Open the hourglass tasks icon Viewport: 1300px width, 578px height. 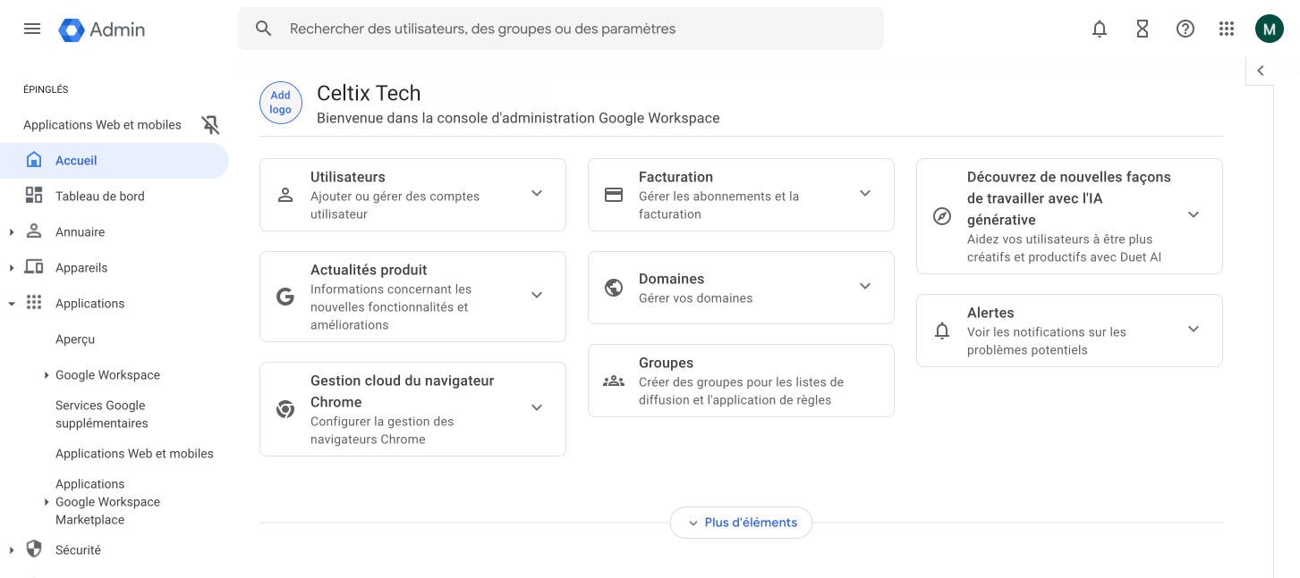coord(1143,29)
